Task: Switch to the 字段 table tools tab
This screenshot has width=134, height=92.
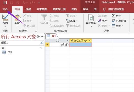Action: [86, 9]
